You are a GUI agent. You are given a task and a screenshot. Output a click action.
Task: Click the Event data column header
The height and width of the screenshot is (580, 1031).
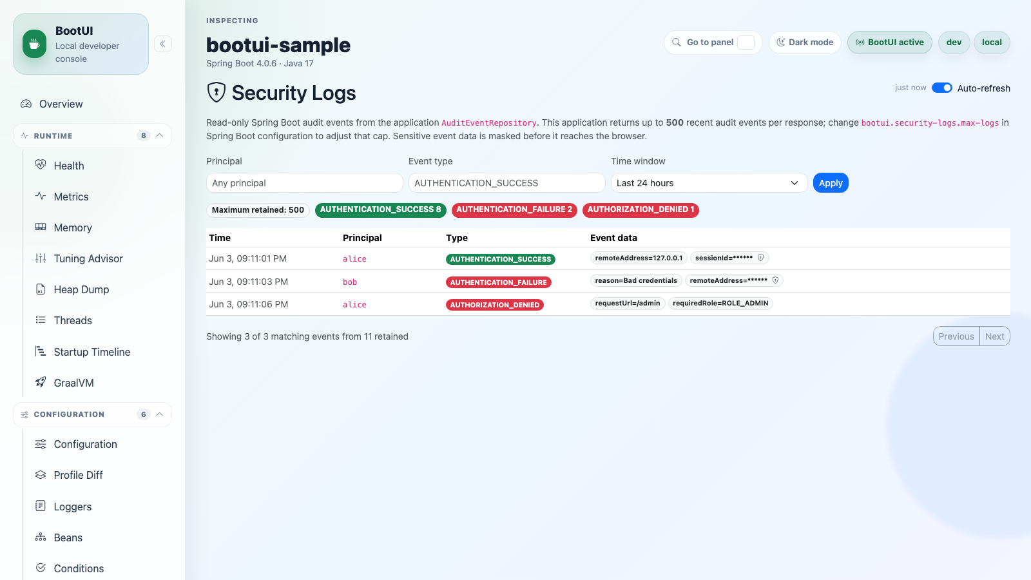pos(613,238)
